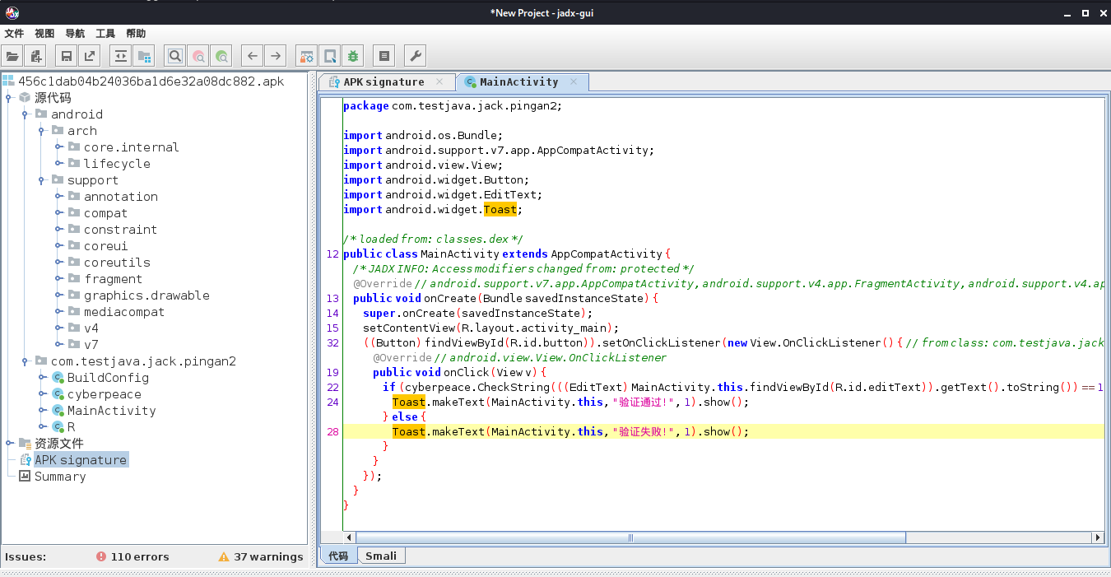The width and height of the screenshot is (1111, 577).
Task: Expand the core.internal package node
Action: 58,147
